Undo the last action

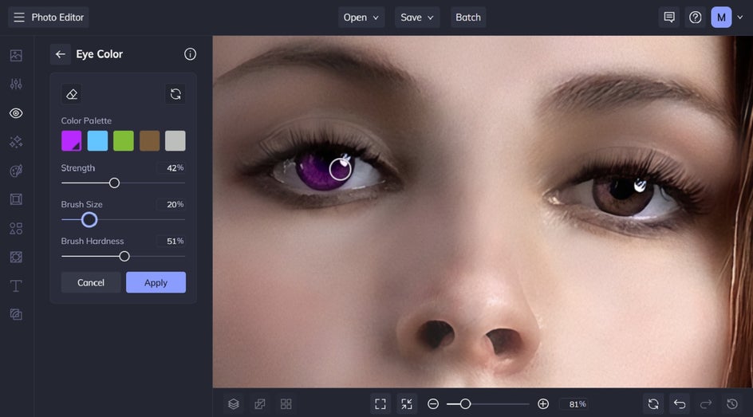680,404
